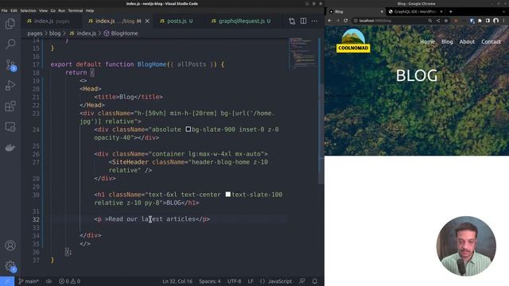Open the Selection menu

pos(29,10)
